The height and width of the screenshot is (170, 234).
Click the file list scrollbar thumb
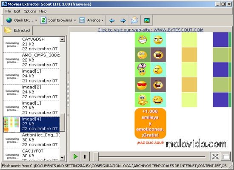pos(63,122)
